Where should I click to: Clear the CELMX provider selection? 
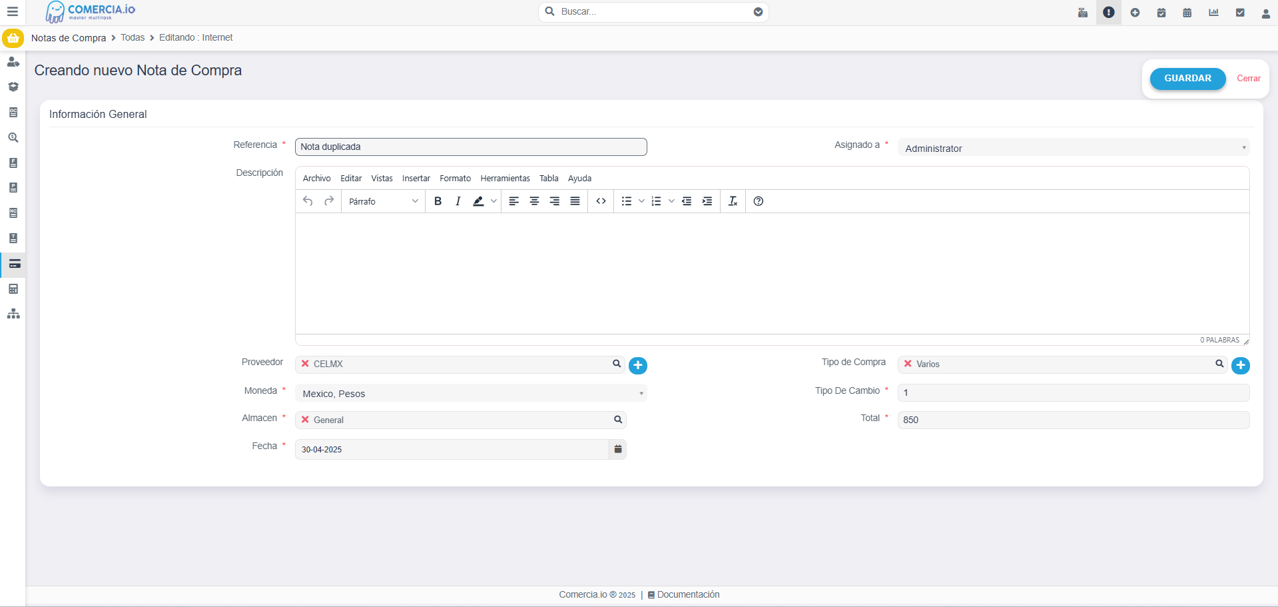tap(305, 364)
